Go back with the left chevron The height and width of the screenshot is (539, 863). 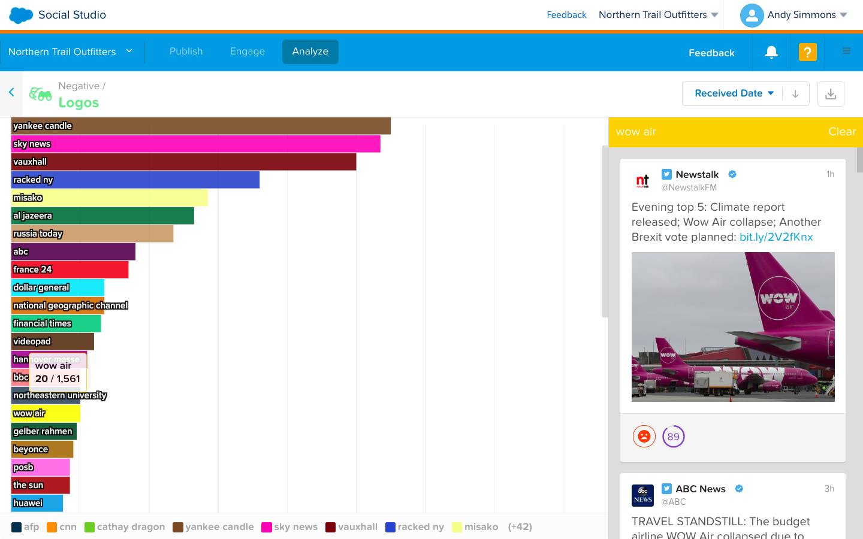click(11, 92)
